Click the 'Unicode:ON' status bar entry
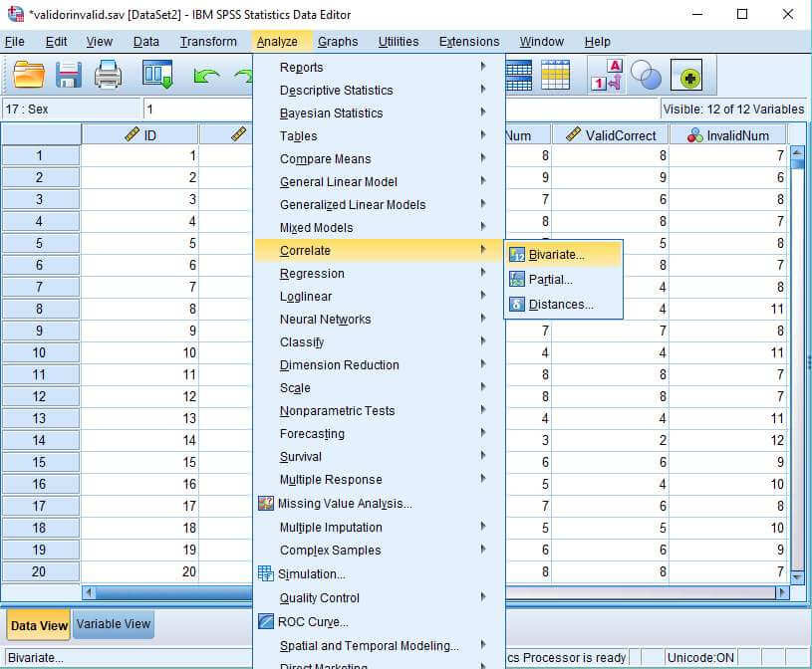The height and width of the screenshot is (669, 812). [700, 657]
